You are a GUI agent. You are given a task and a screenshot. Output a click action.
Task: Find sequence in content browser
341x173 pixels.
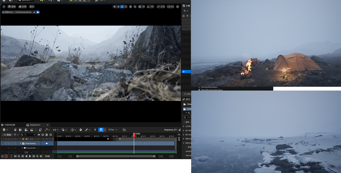tap(20, 130)
